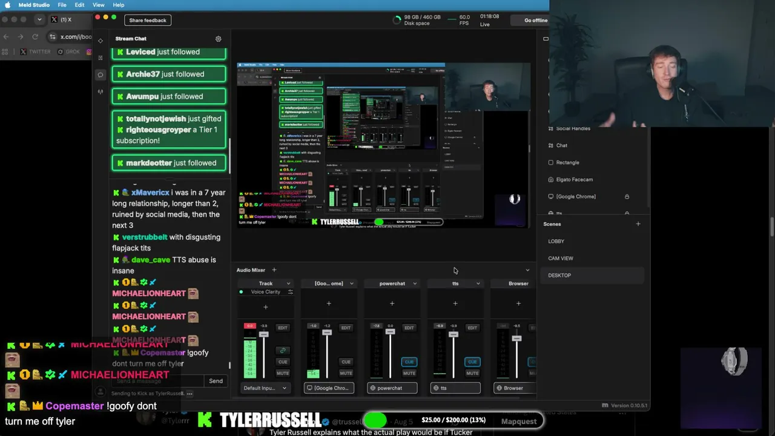Switch to the X tab in Chrome

[x=70, y=19]
